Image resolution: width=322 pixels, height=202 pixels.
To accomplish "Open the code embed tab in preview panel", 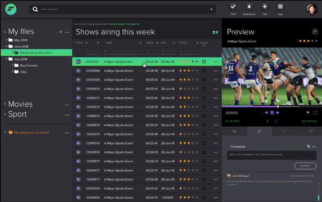I will click(x=284, y=131).
